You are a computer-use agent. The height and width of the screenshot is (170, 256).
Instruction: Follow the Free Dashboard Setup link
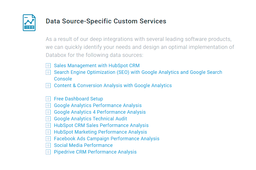(78, 99)
